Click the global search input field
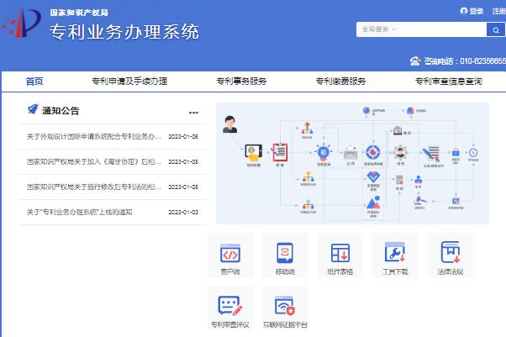The height and width of the screenshot is (337, 506). [442, 29]
